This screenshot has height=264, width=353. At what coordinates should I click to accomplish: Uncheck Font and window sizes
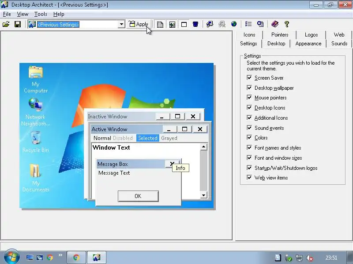point(249,158)
